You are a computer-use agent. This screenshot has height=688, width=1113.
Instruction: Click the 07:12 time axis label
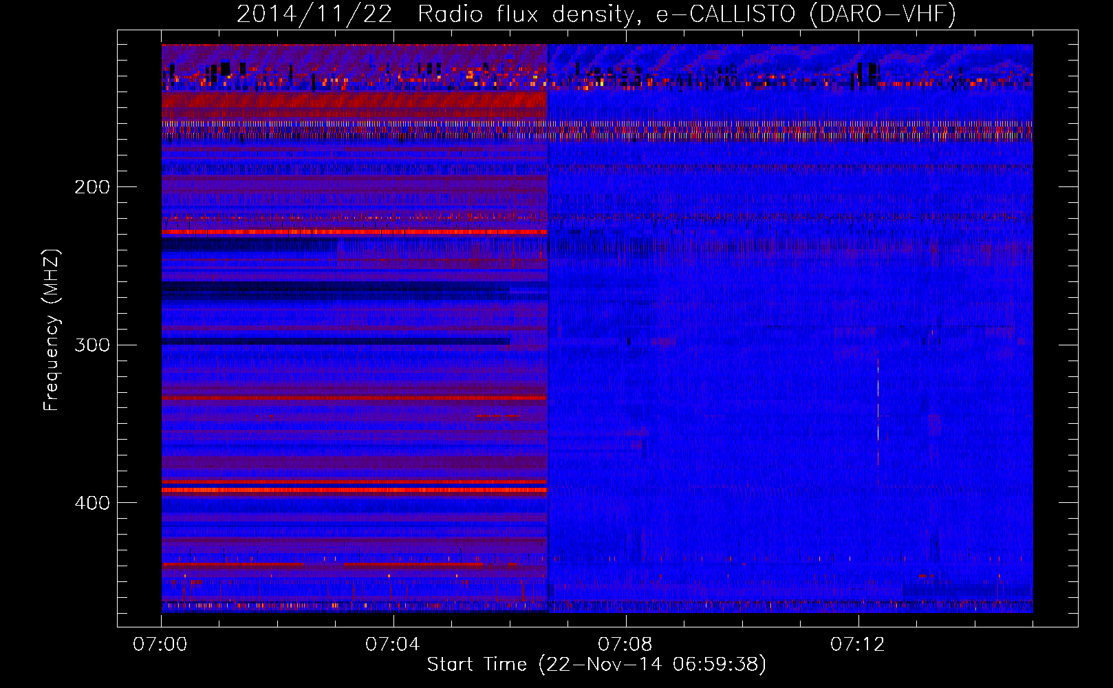858,645
